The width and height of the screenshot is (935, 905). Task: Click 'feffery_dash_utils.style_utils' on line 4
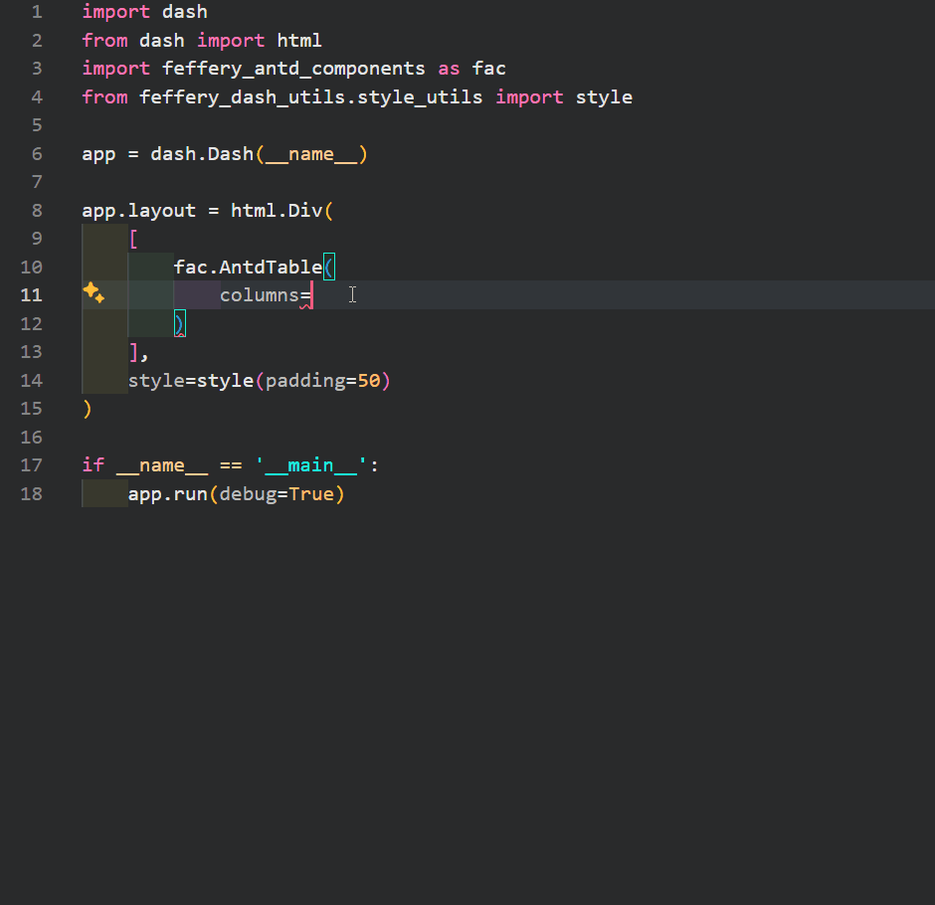tap(310, 97)
